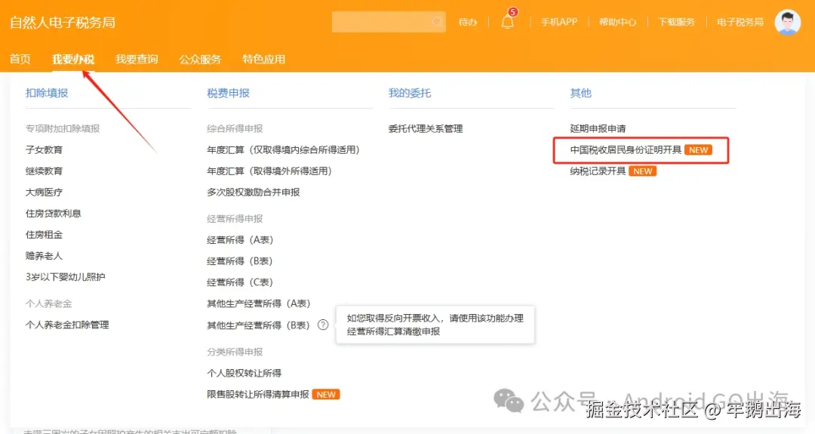This screenshot has width=815, height=434.
Task: Click the help question mark beside 其他生产经营所得（B表）
Action: (x=323, y=325)
